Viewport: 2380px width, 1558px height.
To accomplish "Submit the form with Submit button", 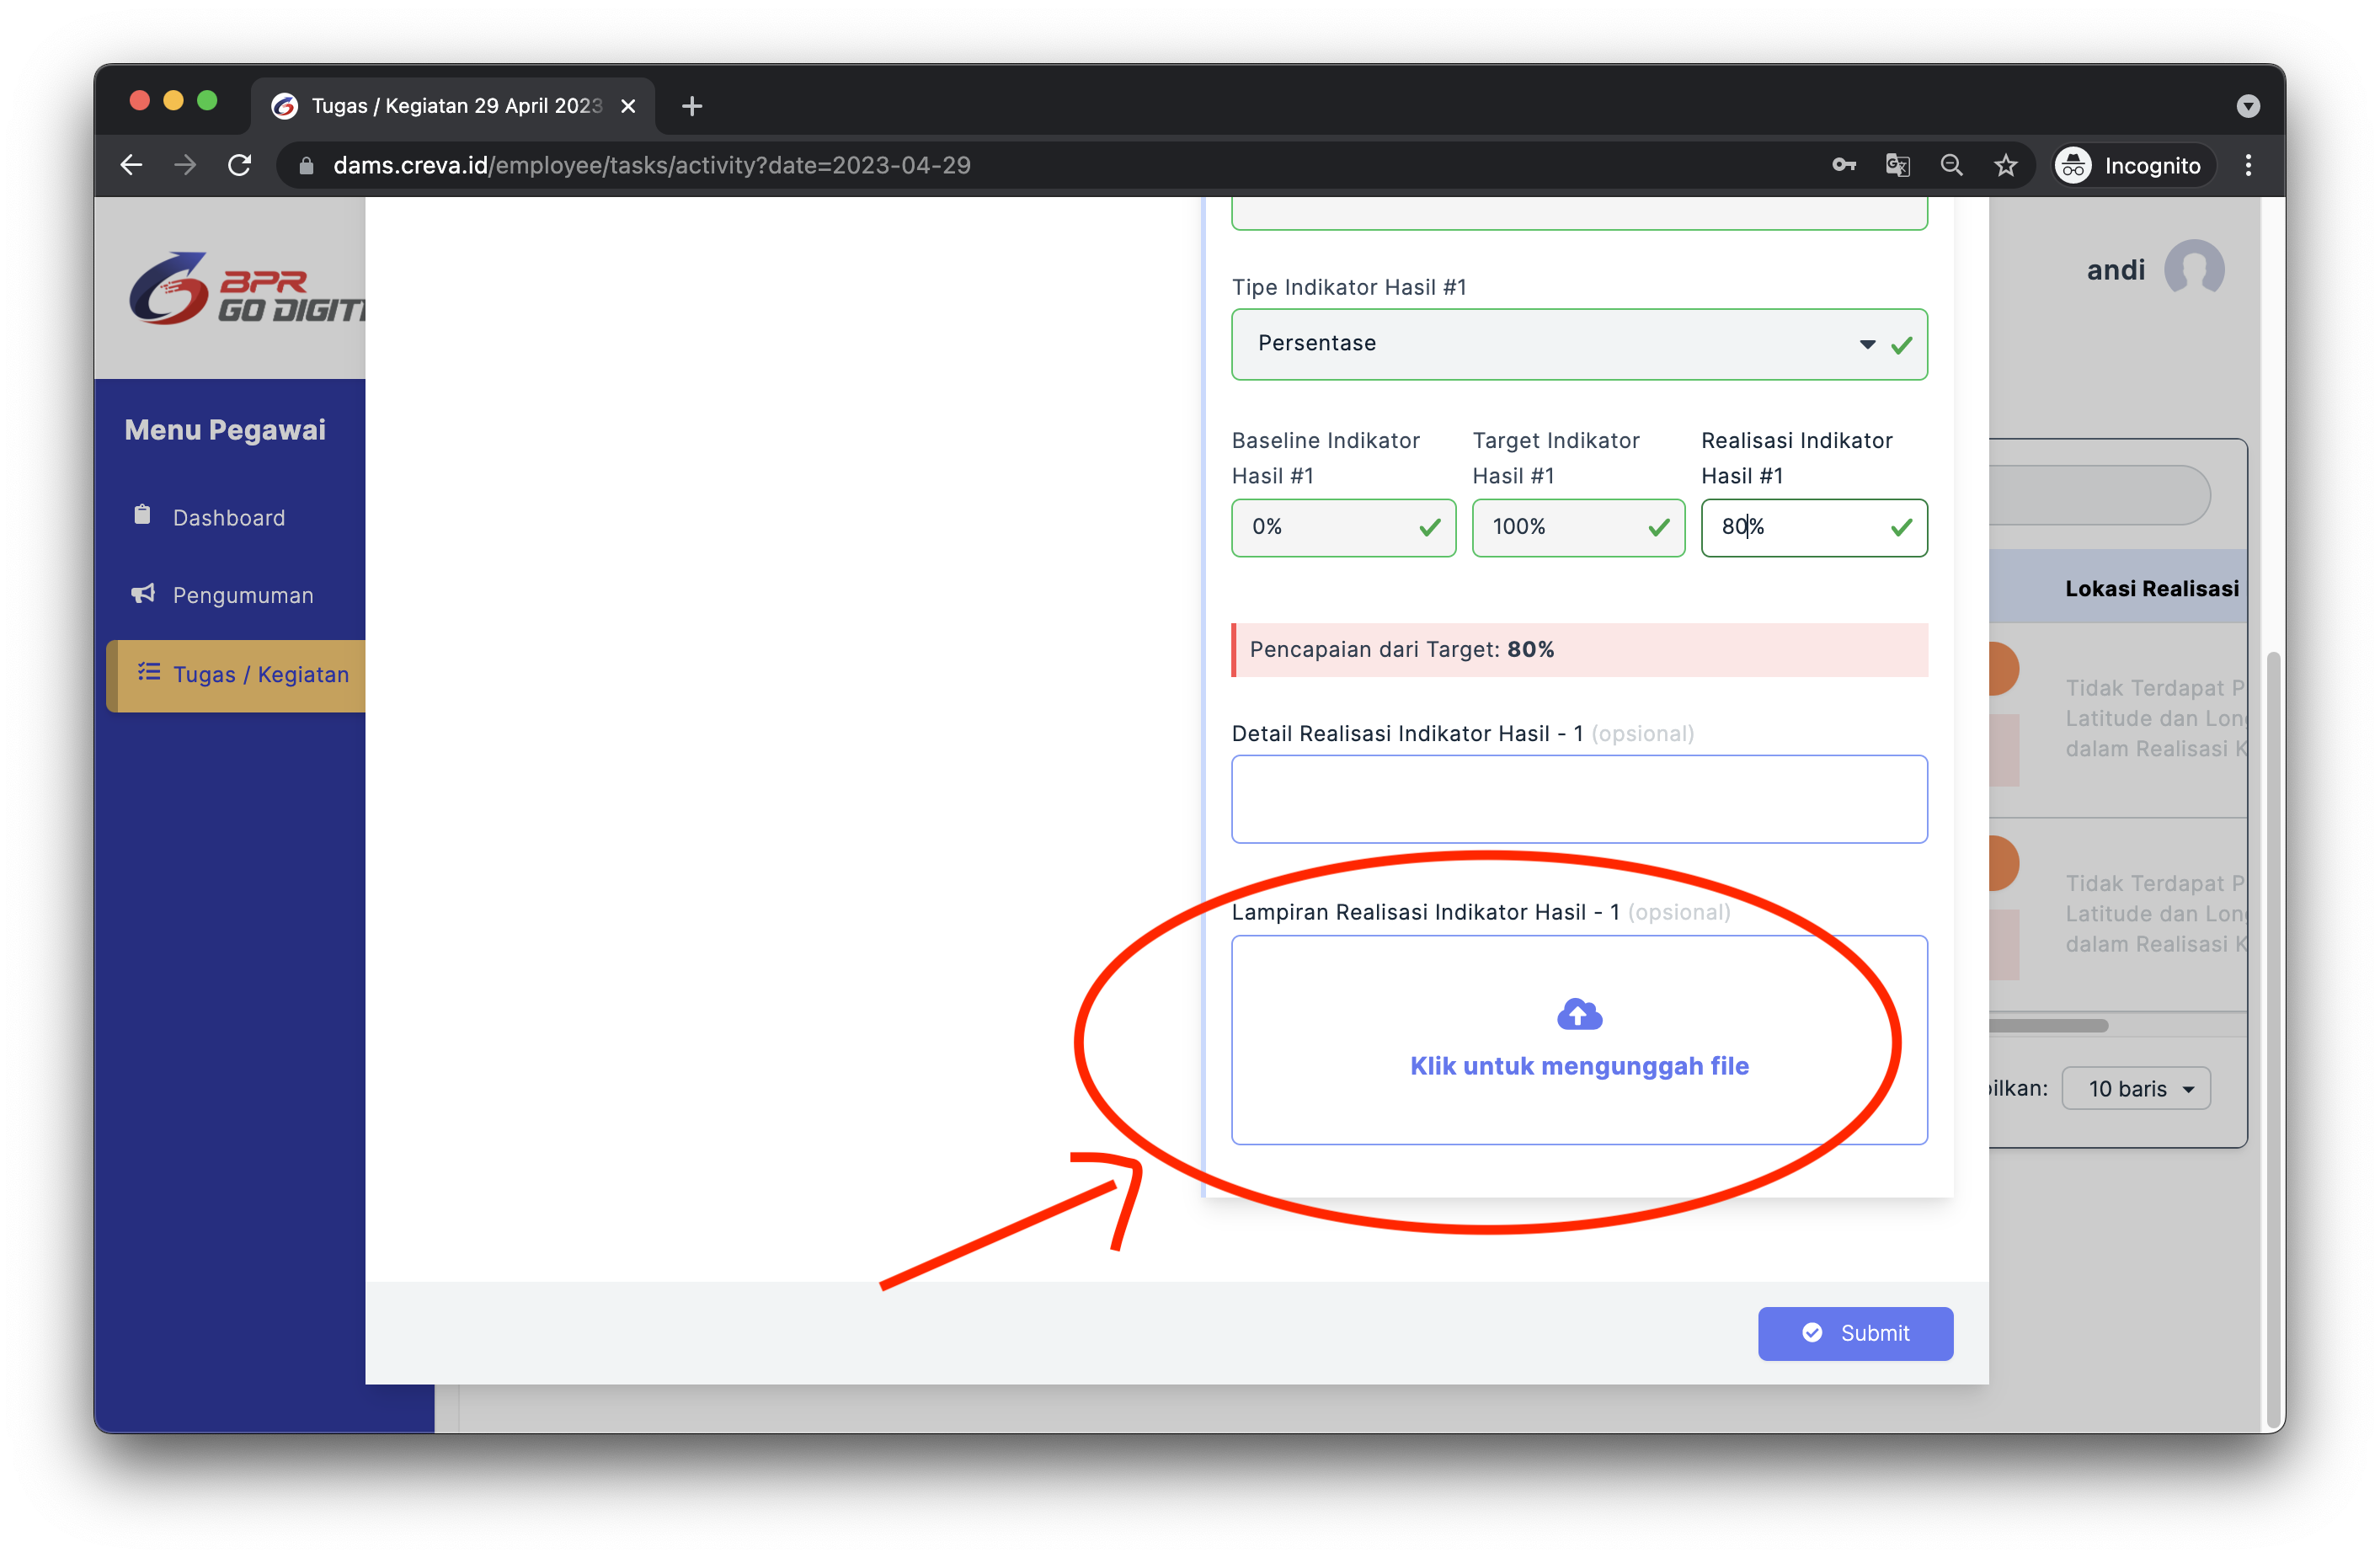I will 1855,1333.
